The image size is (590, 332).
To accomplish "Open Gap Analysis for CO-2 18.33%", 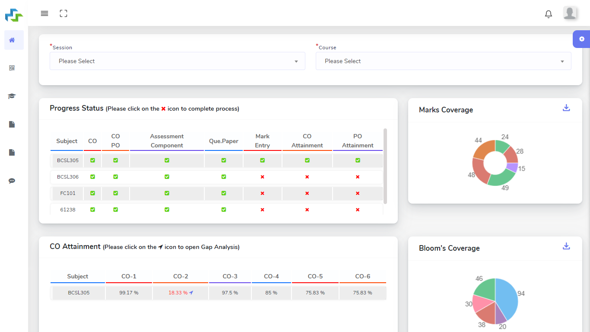I will (191, 293).
